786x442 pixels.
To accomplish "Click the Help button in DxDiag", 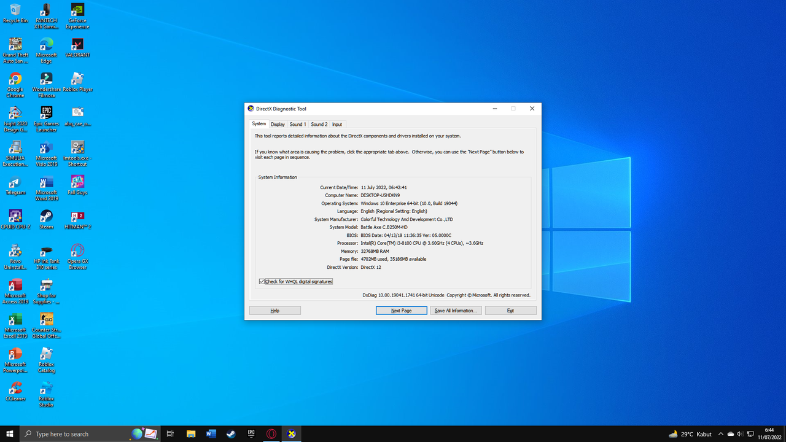I will 275,311.
